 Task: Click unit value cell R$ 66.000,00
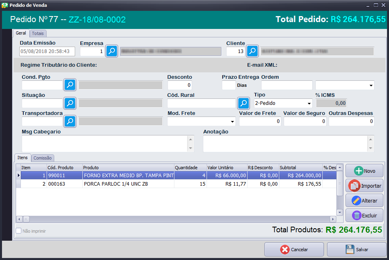pos(227,175)
